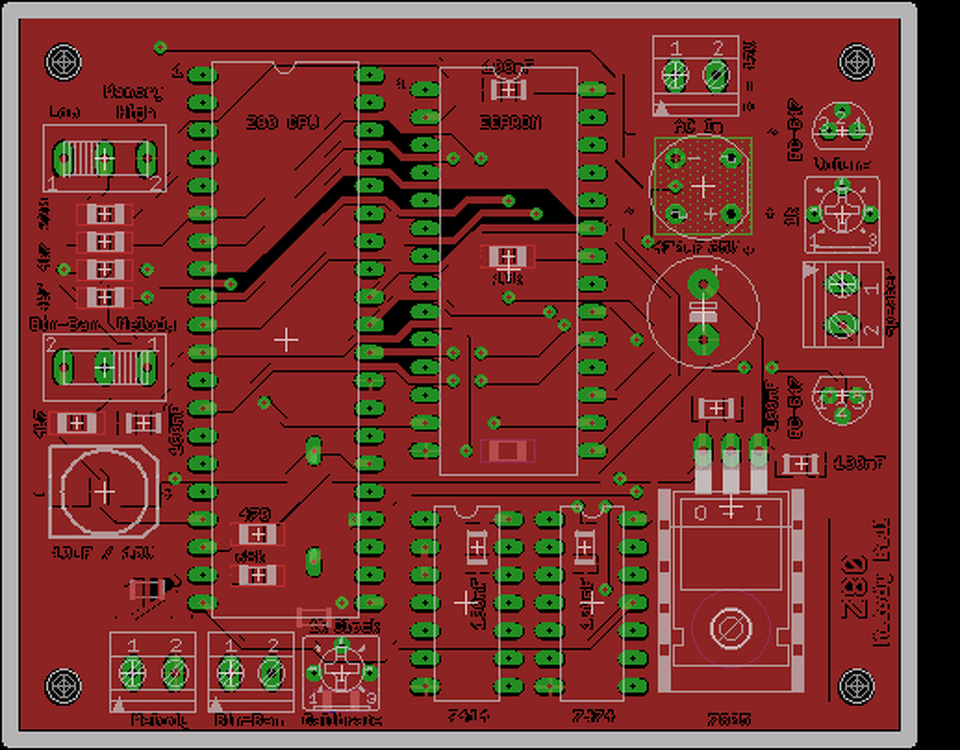This screenshot has width=960, height=750.
Task: Select pad 2 of the Melody terminal
Action: click(x=175, y=673)
